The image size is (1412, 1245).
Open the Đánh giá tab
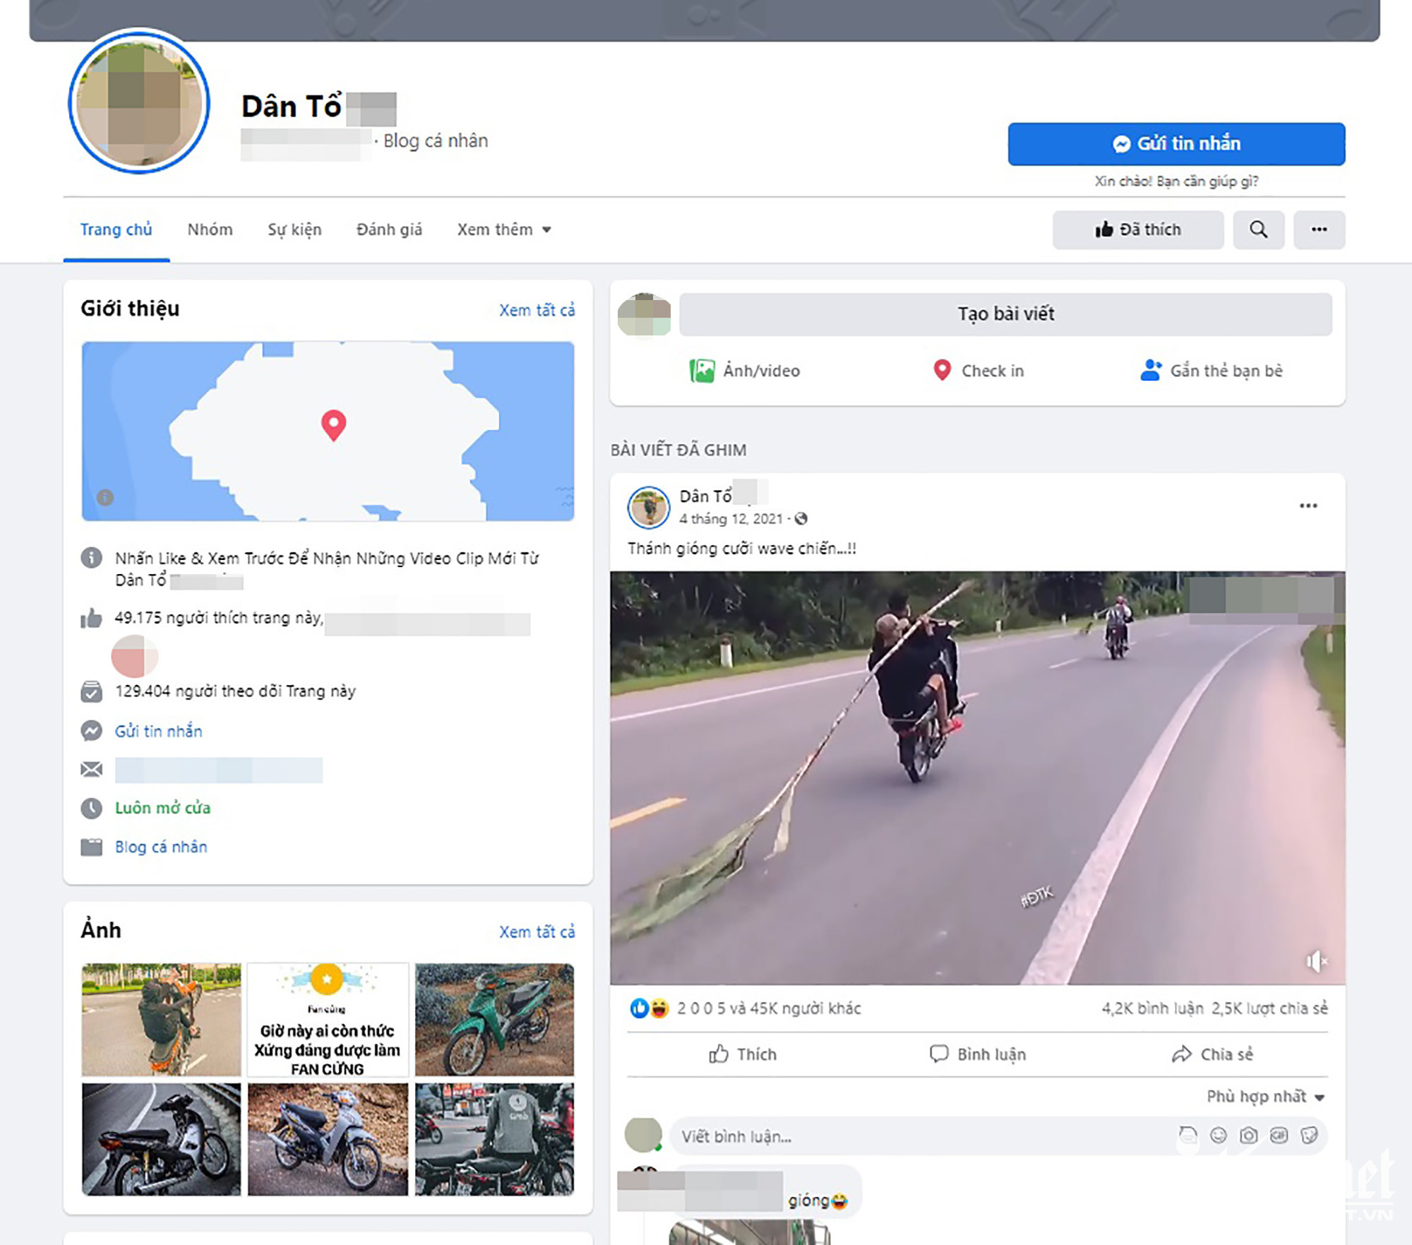389,230
